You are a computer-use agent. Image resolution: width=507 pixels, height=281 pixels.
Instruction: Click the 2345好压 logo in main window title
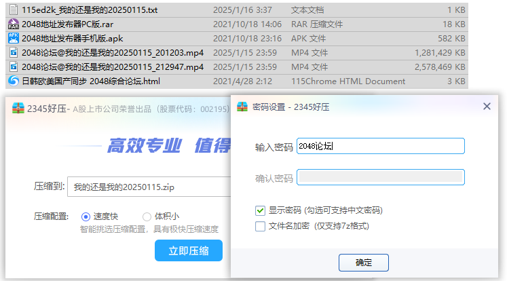(18, 109)
